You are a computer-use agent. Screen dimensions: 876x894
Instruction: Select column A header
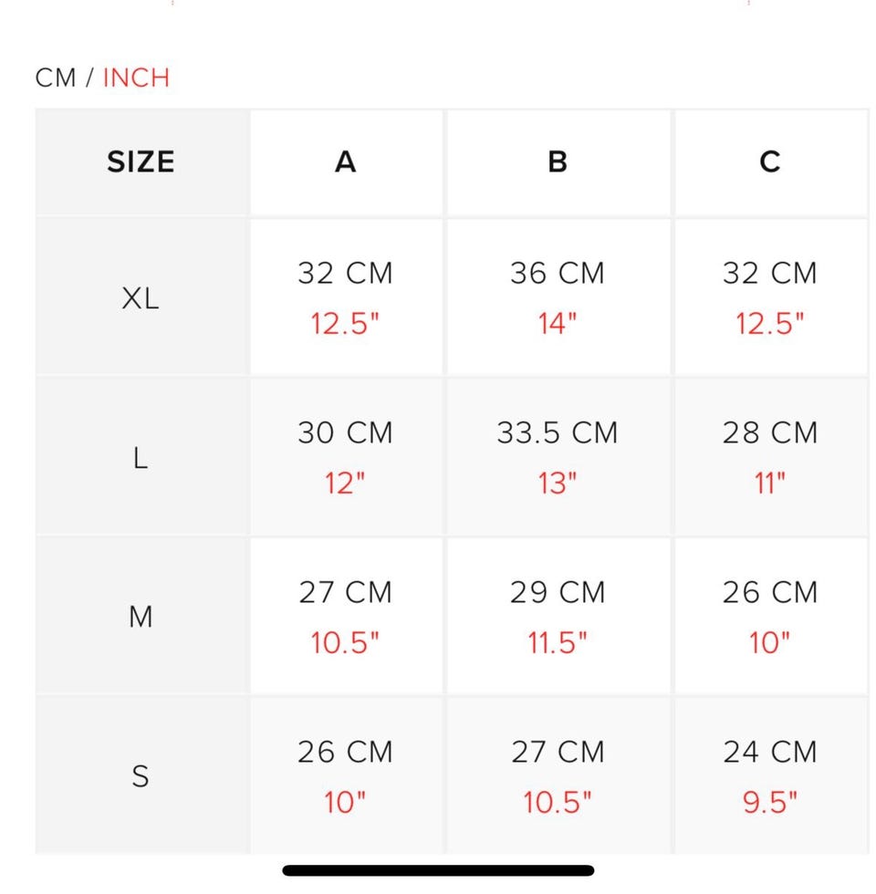pyautogui.click(x=345, y=162)
